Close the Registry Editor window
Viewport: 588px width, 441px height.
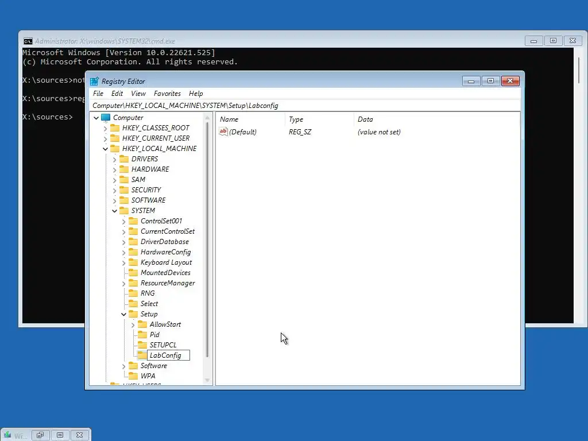tap(510, 81)
